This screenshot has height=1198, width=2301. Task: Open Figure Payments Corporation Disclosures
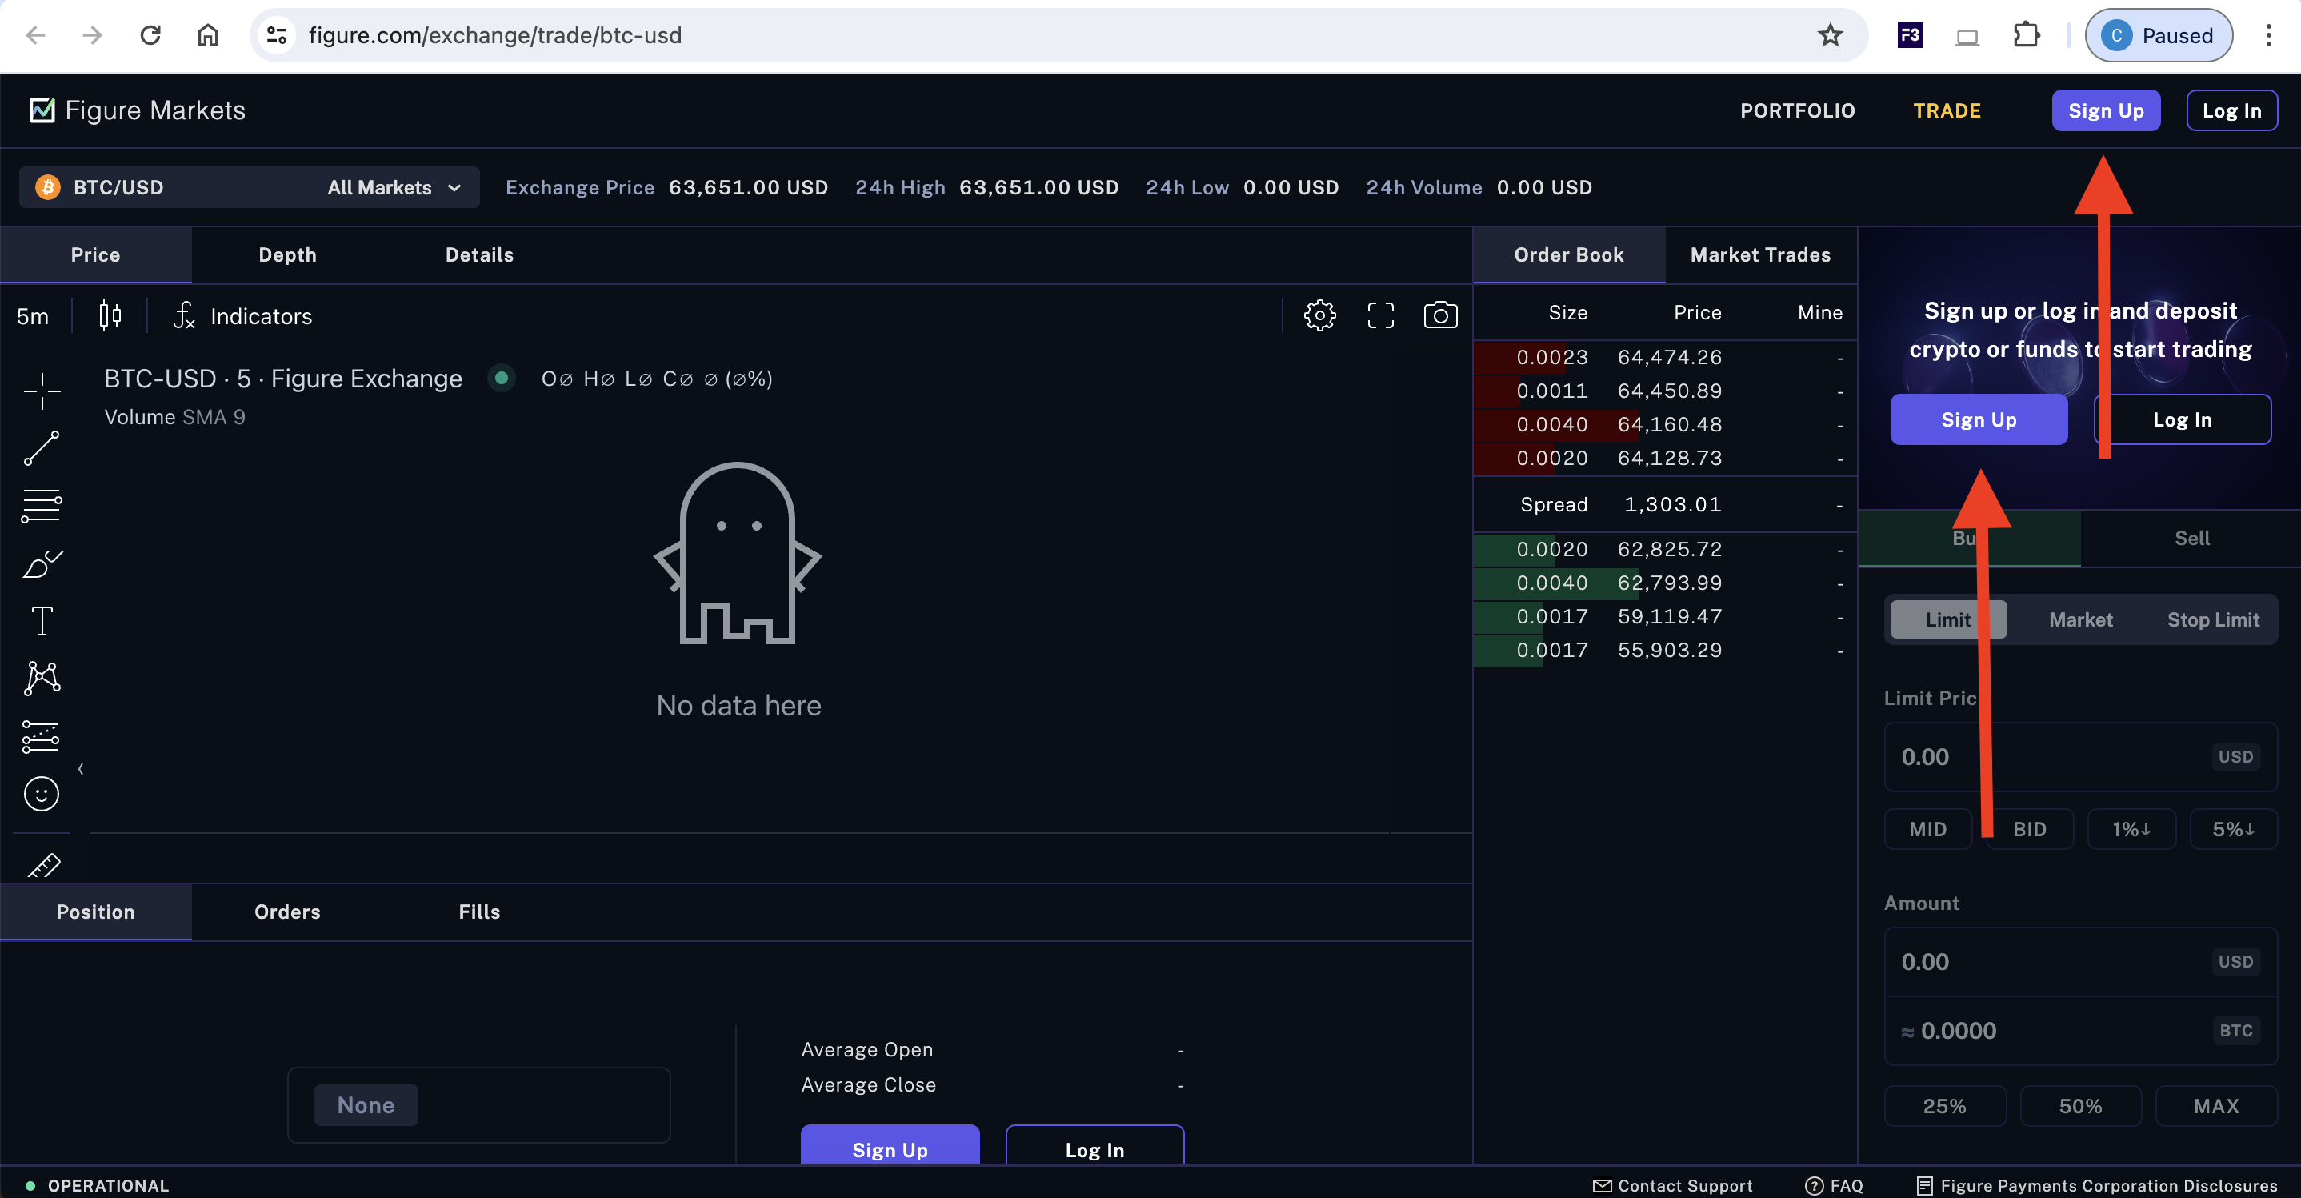coord(2097,1185)
